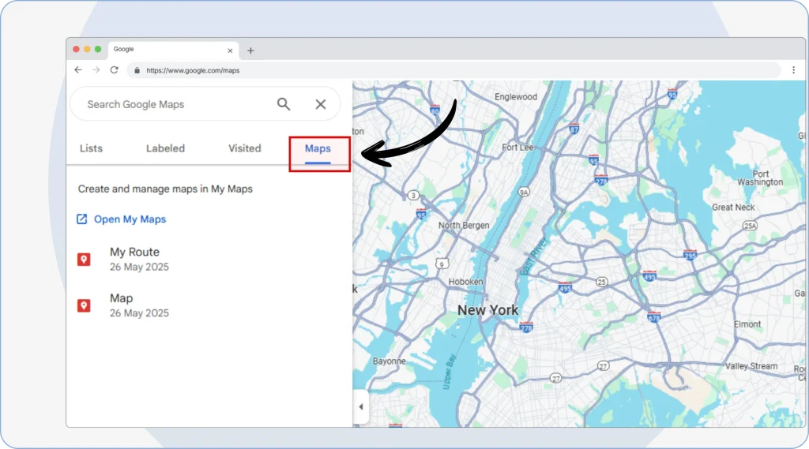The height and width of the screenshot is (449, 809).
Task: Close the Google browser tab
Action: [x=230, y=51]
